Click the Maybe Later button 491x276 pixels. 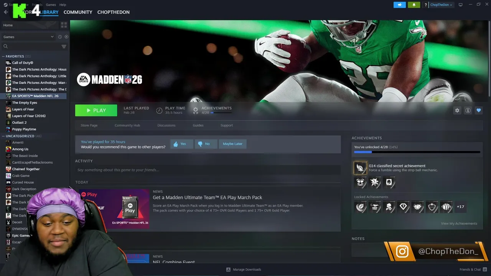click(232, 144)
